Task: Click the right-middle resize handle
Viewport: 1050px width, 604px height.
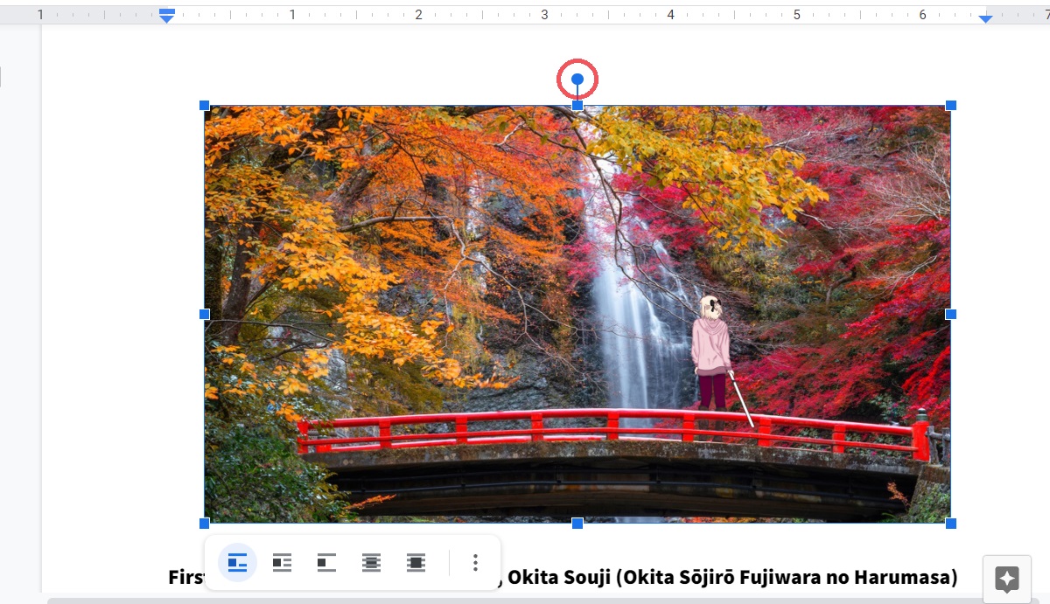Action: 951,314
